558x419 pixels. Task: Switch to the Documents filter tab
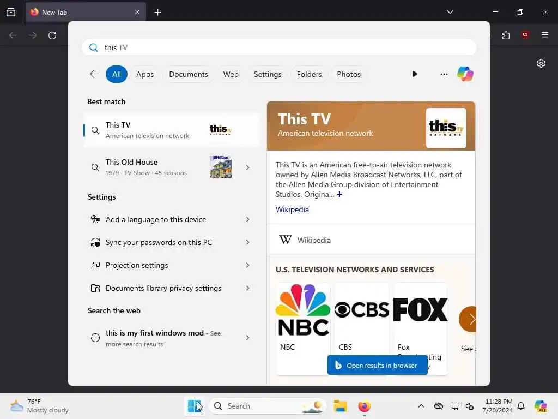[x=188, y=74]
